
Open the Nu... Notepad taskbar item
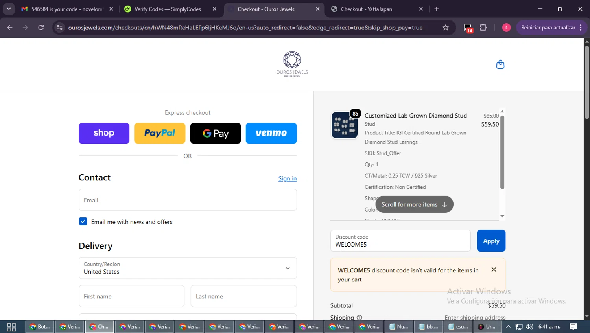pos(398,327)
